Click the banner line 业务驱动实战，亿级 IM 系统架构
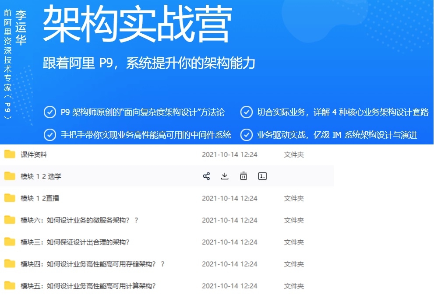The width and height of the screenshot is (434, 295). coord(337,135)
